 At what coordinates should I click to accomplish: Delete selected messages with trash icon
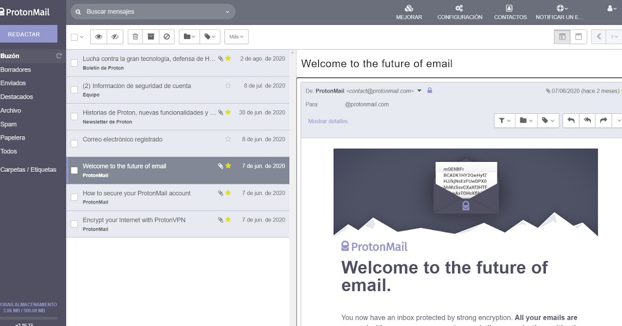tap(134, 36)
